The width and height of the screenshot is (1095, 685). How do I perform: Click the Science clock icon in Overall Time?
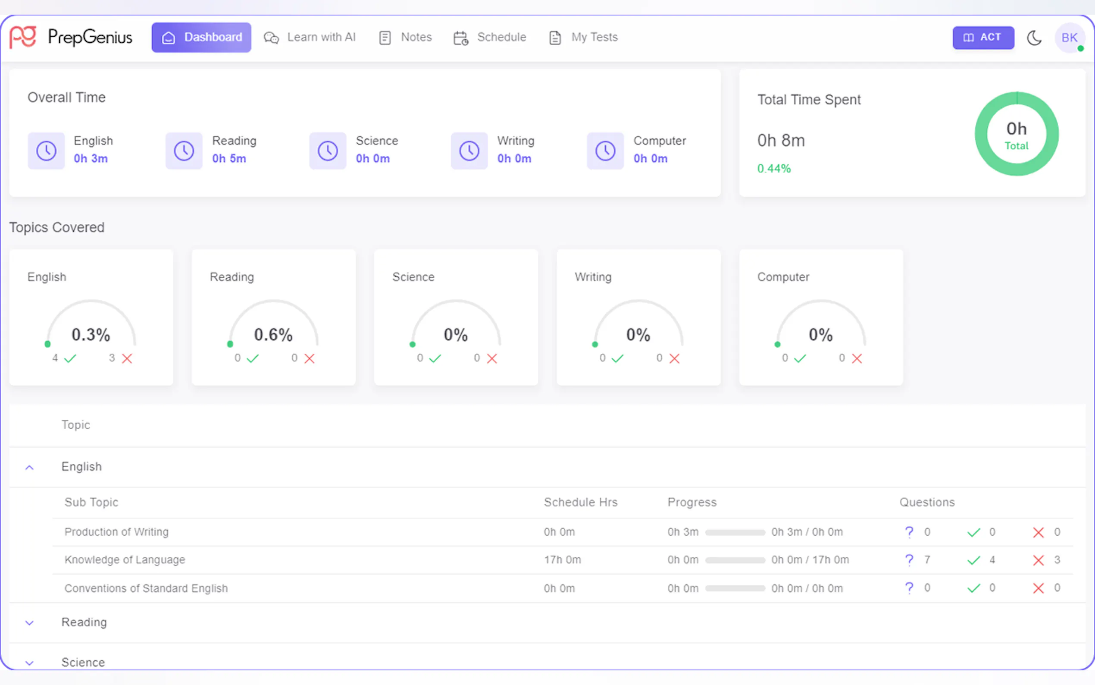[327, 151]
